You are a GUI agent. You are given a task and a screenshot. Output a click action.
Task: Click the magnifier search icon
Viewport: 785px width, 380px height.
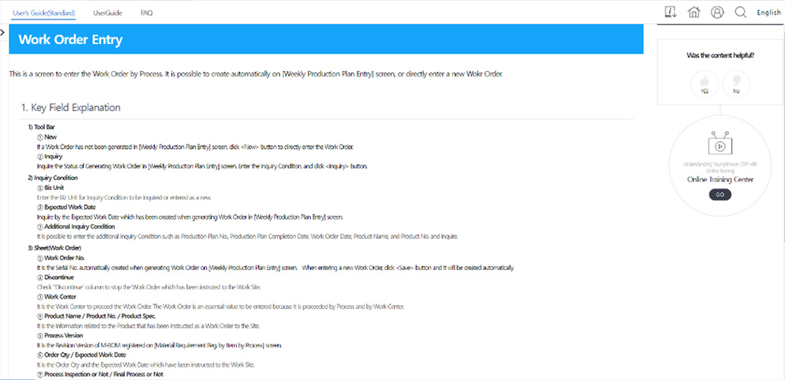740,12
